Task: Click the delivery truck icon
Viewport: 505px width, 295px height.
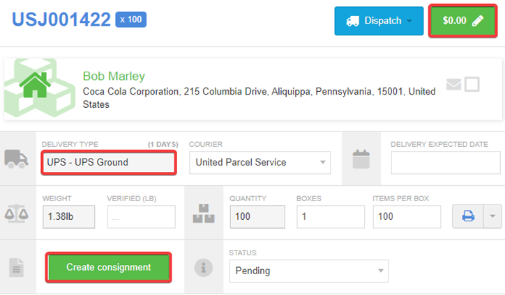Action: [16, 159]
